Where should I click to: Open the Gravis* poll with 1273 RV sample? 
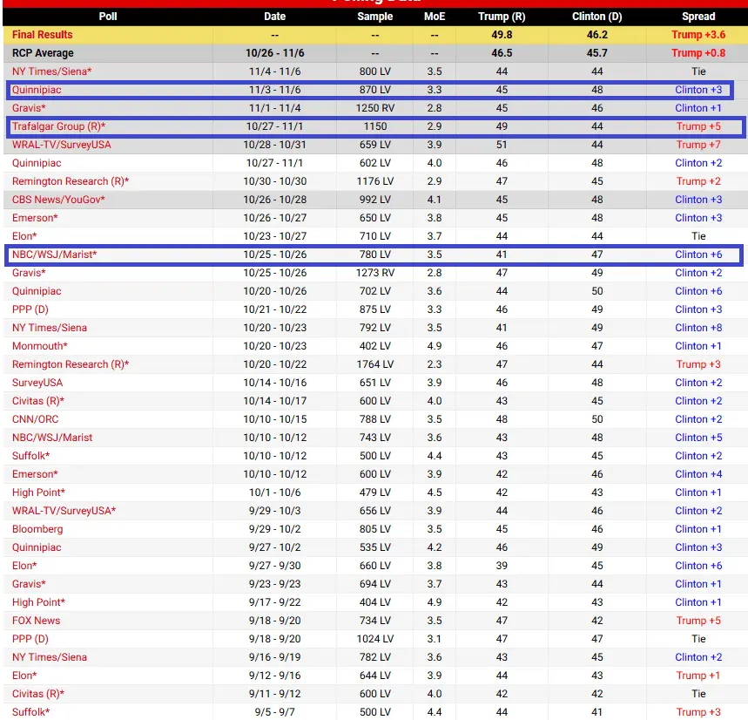coord(29,273)
